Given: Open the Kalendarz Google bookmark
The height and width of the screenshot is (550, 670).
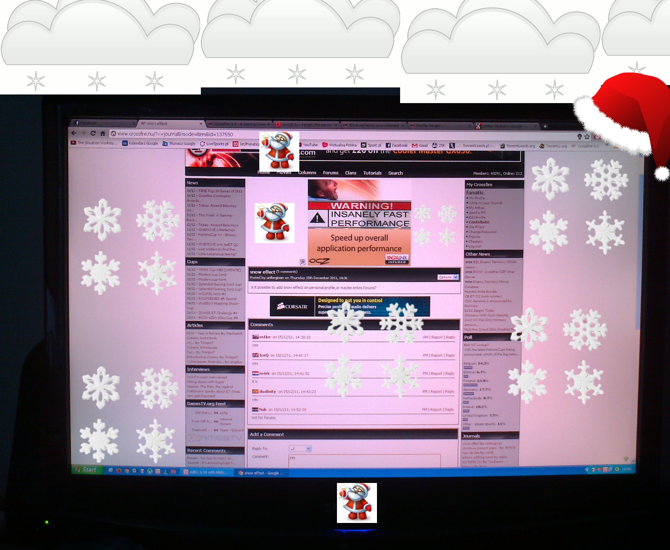Looking at the screenshot, I should click(140, 143).
